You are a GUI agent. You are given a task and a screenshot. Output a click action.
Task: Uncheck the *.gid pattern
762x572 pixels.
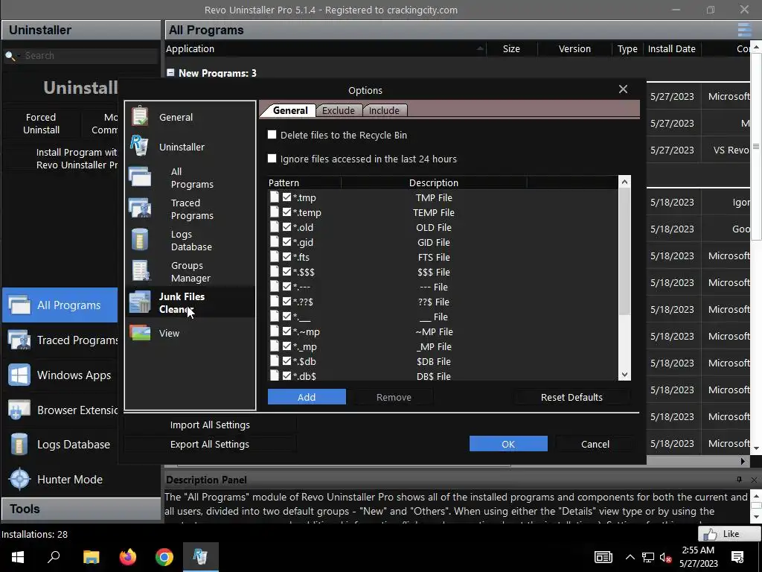click(x=286, y=242)
